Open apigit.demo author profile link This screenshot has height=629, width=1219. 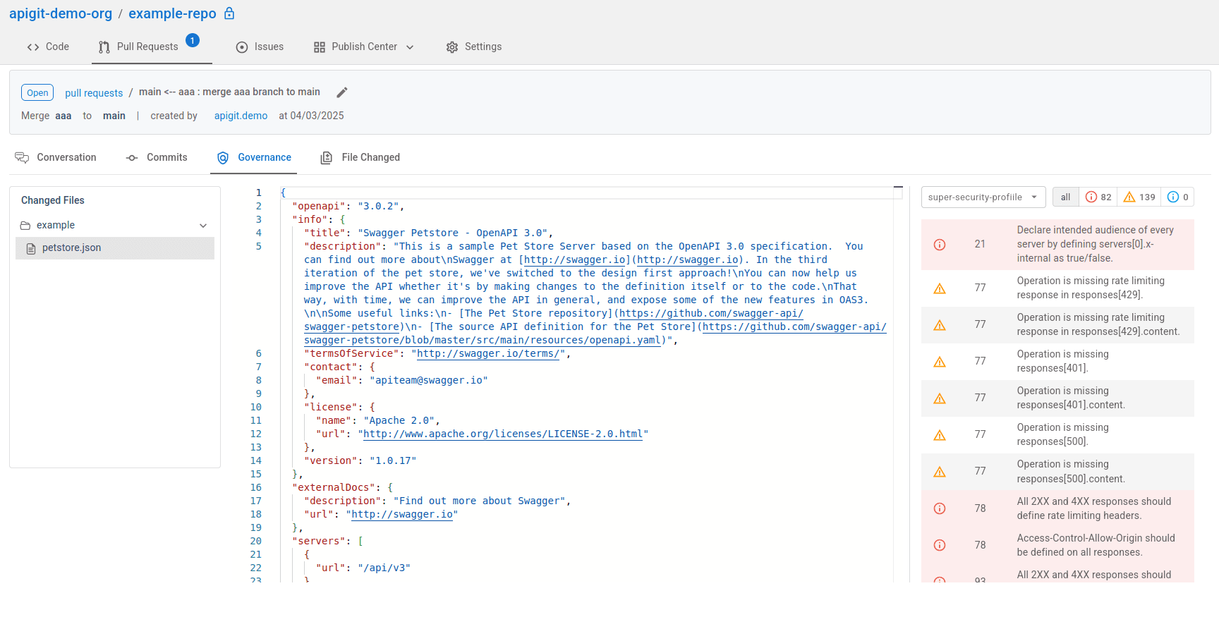click(x=241, y=116)
